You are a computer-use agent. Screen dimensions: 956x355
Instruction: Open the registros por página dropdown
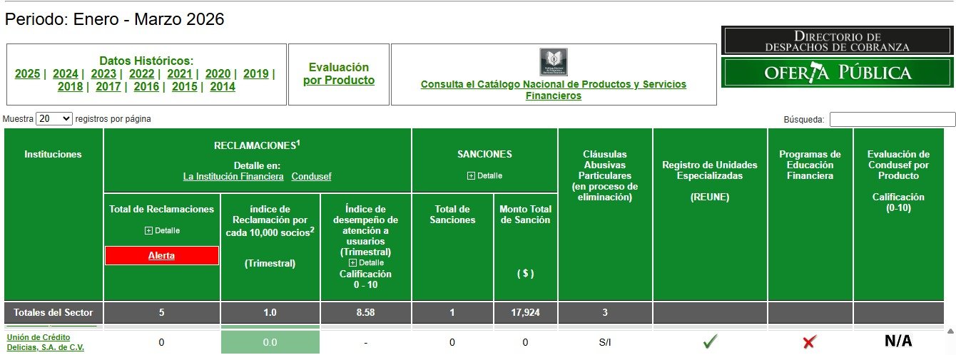54,119
